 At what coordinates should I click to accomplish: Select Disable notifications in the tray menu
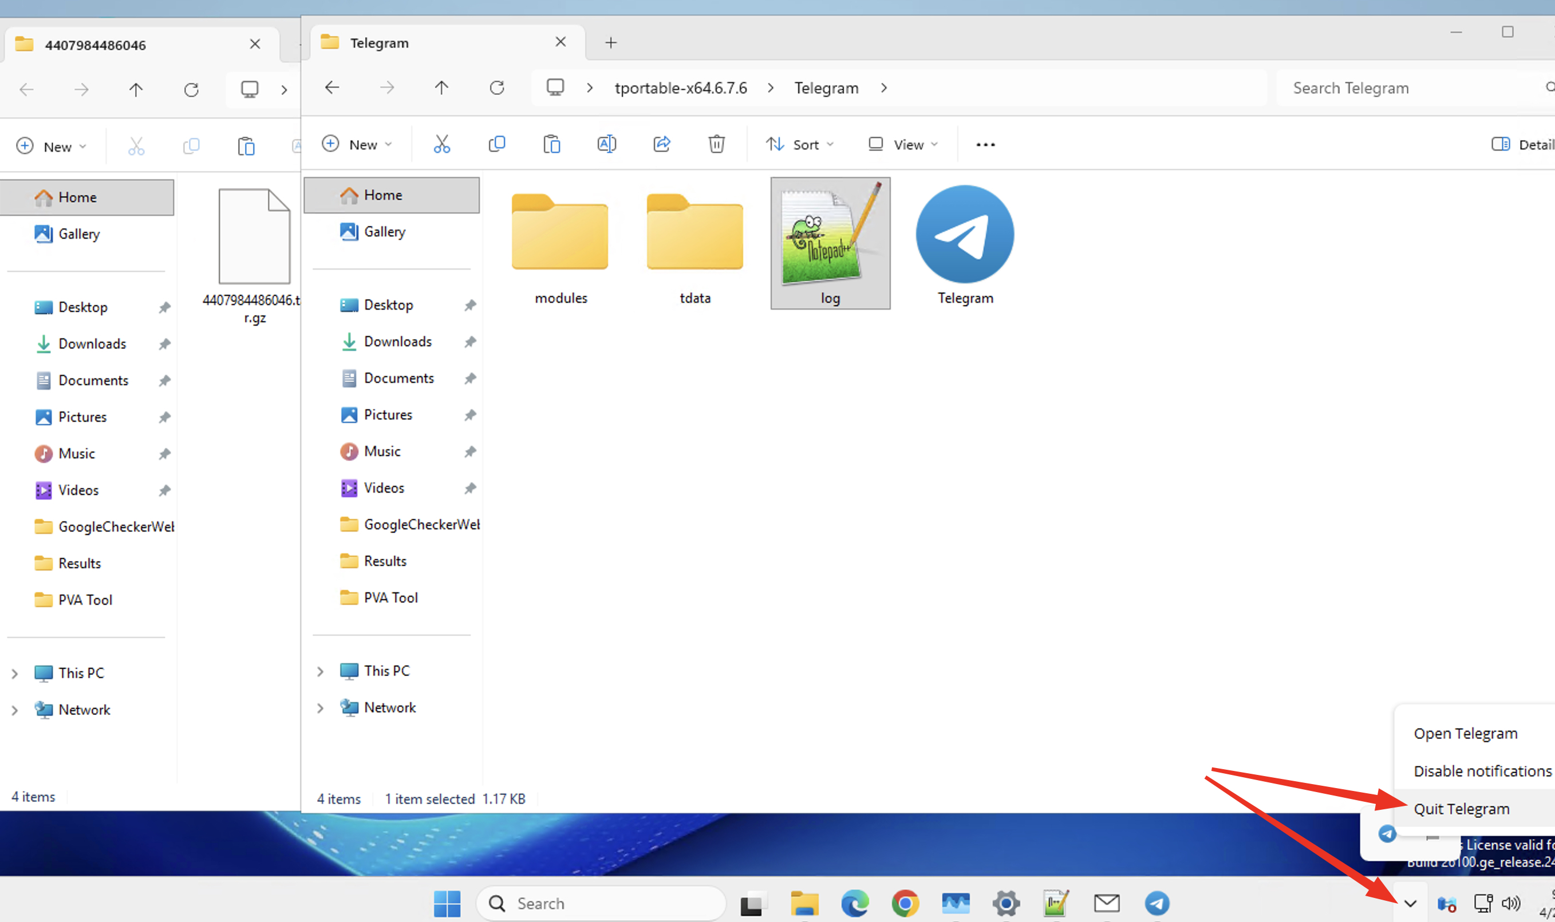pyautogui.click(x=1482, y=771)
